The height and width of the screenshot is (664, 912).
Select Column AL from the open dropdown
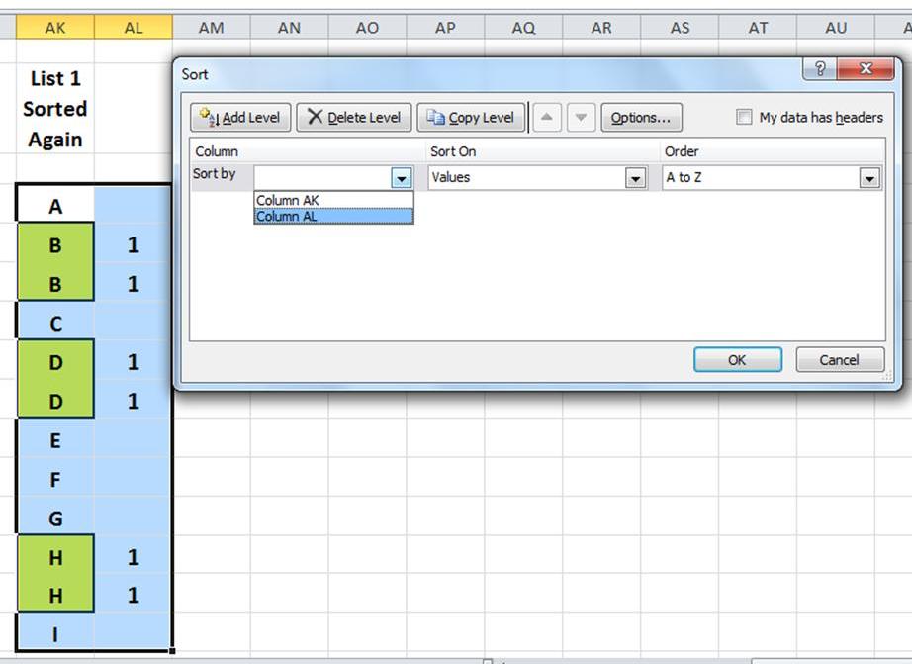288,216
